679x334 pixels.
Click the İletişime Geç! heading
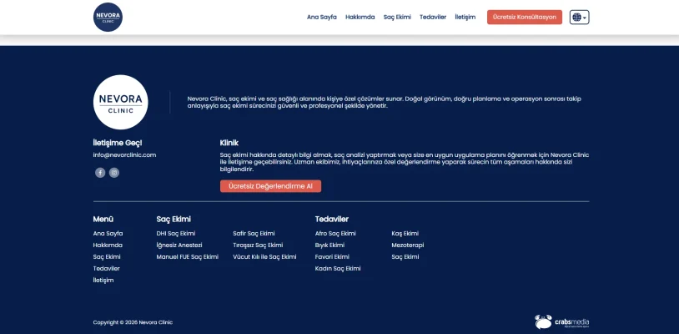[118, 143]
